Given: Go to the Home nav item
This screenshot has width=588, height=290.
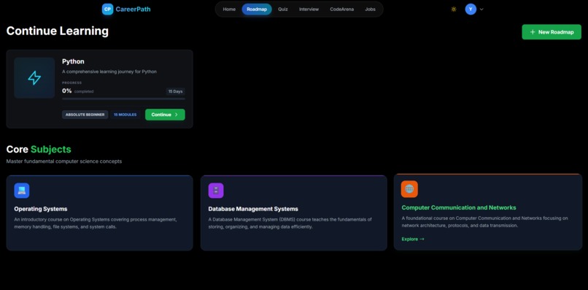Looking at the screenshot, I should pos(229,9).
